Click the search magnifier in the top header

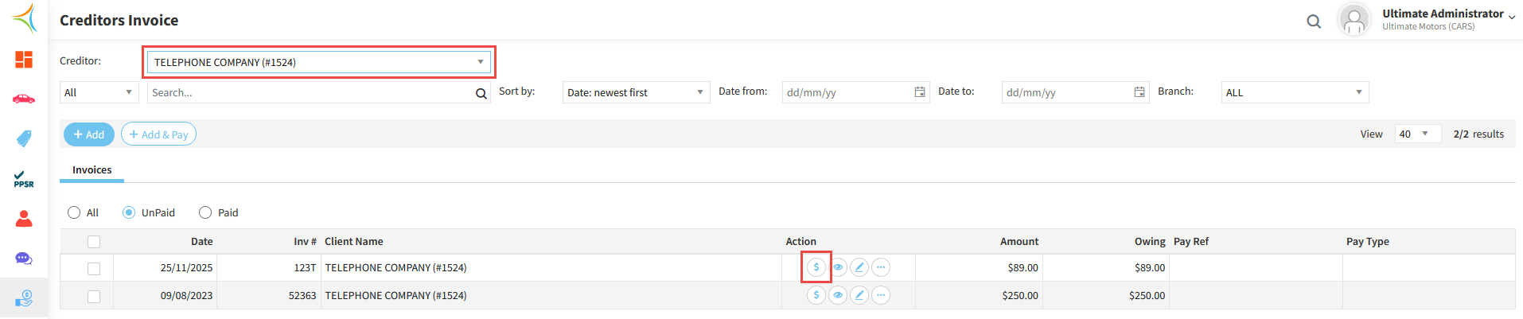point(1314,21)
